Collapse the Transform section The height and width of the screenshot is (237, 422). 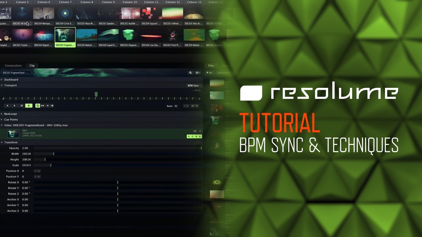tap(2, 142)
